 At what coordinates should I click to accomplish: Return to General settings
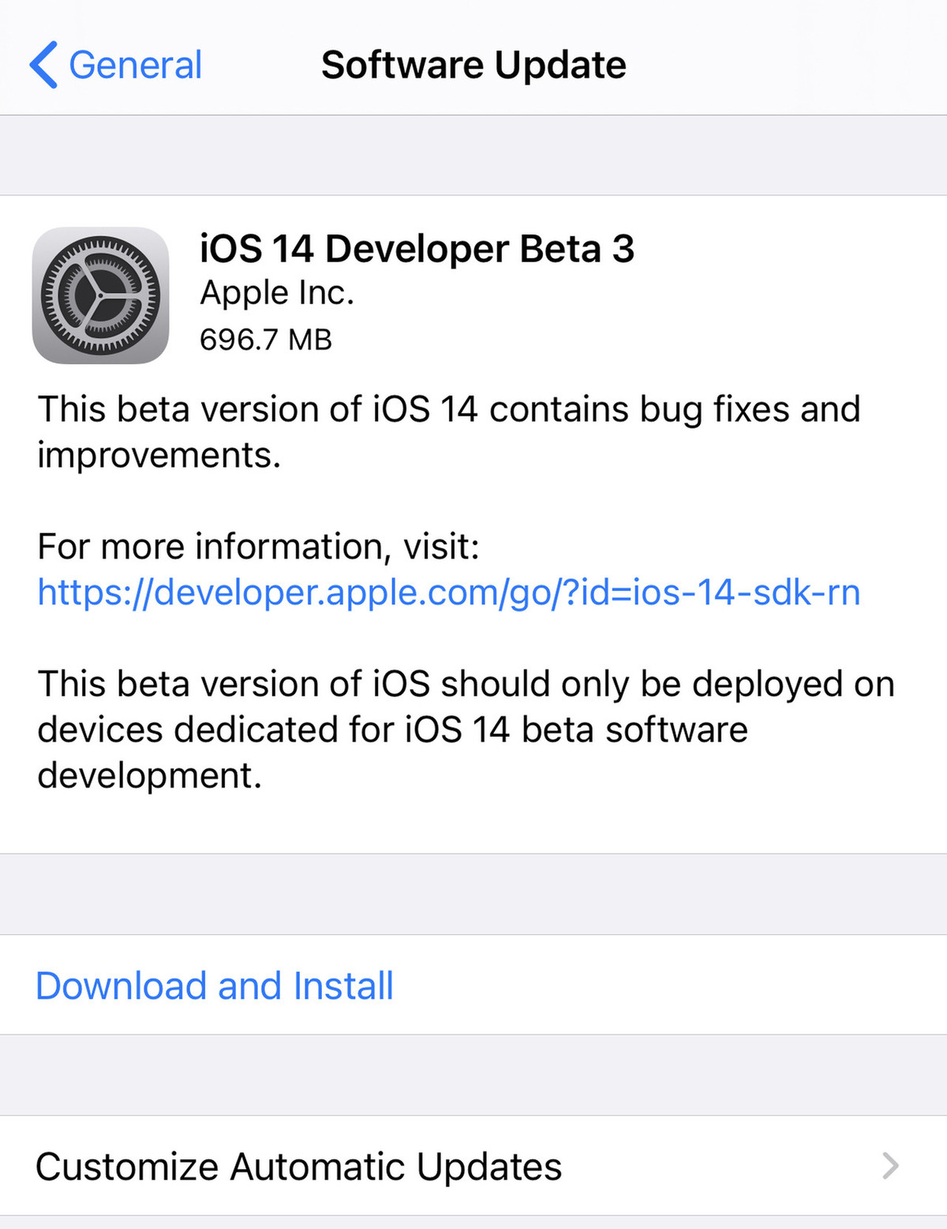114,65
